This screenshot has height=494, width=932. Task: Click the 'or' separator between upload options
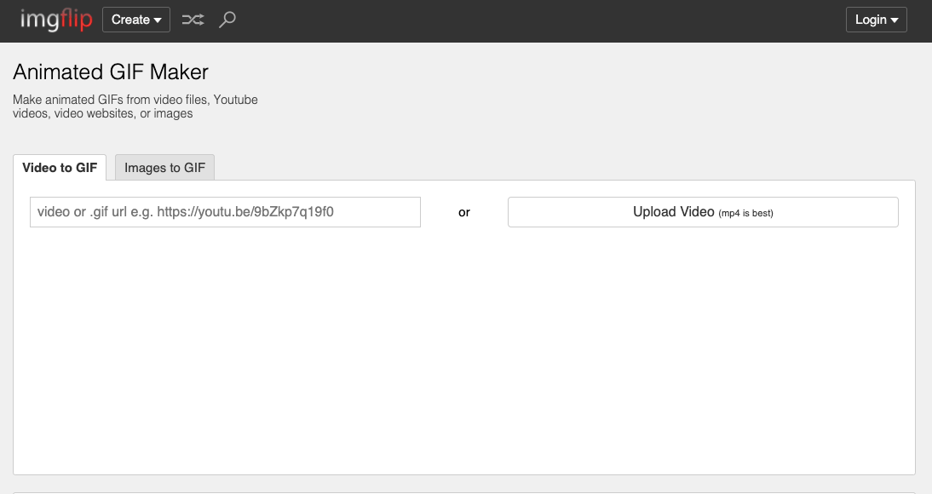point(464,212)
